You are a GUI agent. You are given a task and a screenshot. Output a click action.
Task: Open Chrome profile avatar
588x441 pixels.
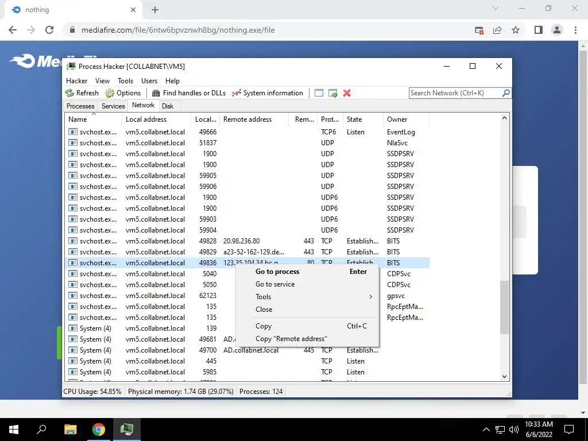point(557,30)
